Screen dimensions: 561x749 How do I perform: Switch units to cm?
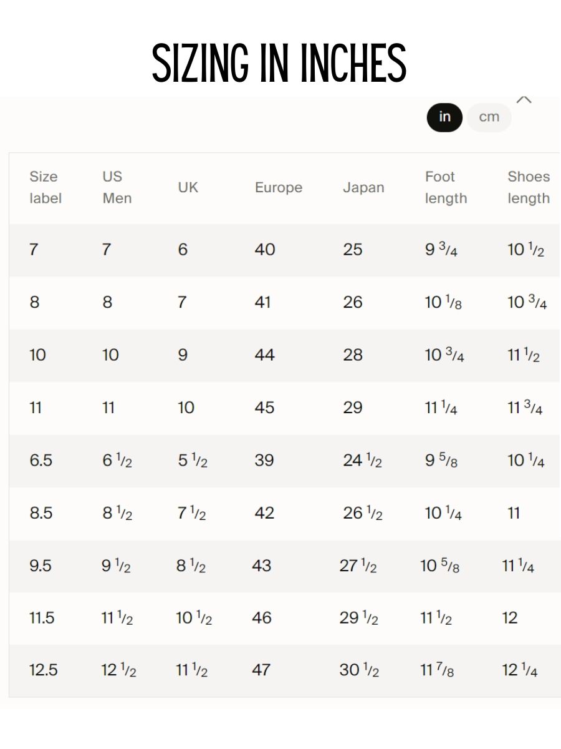point(489,117)
